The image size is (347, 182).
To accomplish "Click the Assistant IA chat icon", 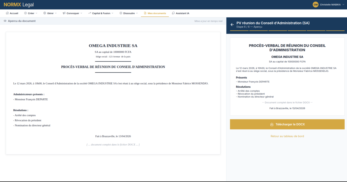I will [173, 13].
